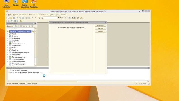
Task: Click the Выполнить button in the dialog
Action: [x=100, y=26]
